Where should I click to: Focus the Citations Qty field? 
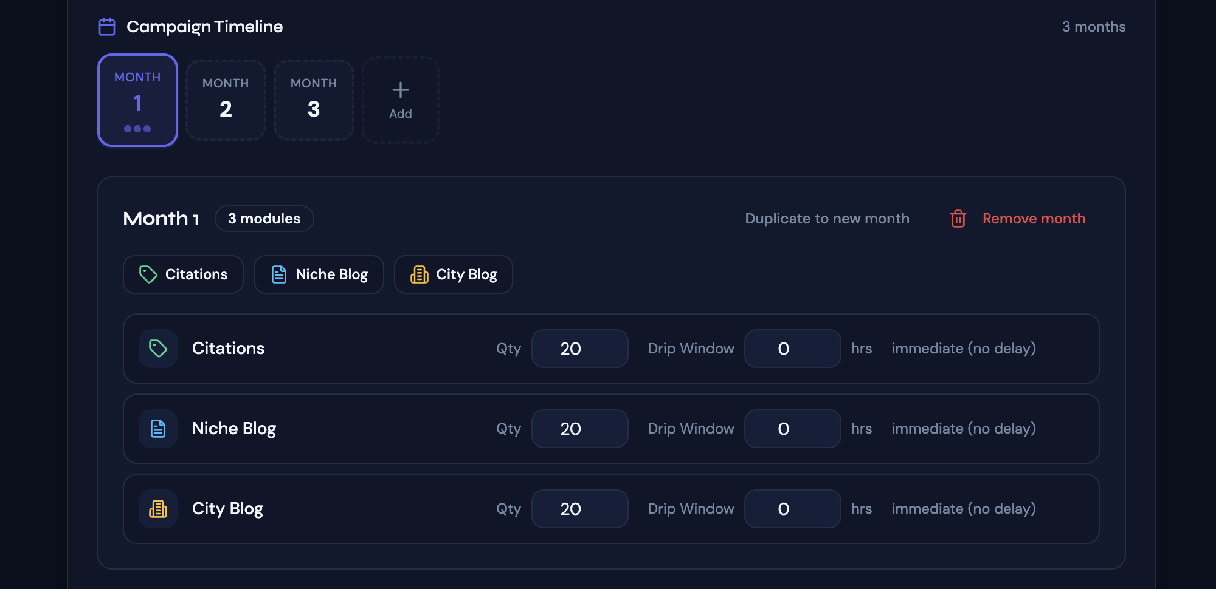tap(580, 349)
